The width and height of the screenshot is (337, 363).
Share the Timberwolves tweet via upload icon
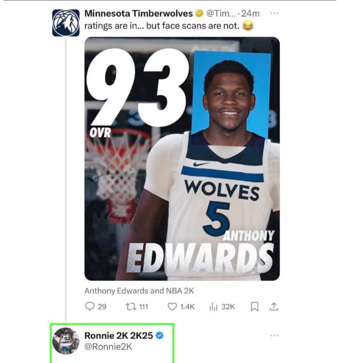coord(274,306)
